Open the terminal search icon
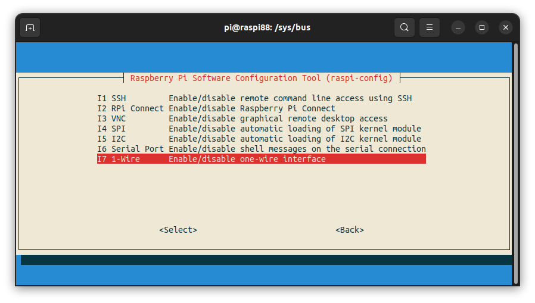535x303 pixels. 405,27
